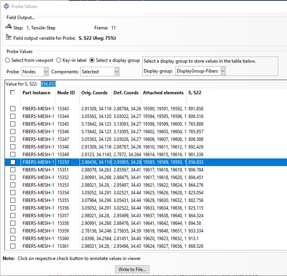287x276 pixels.
Task: Click Attached elements cell 19641, 19642, 19644
Action: click(x=165, y=223)
